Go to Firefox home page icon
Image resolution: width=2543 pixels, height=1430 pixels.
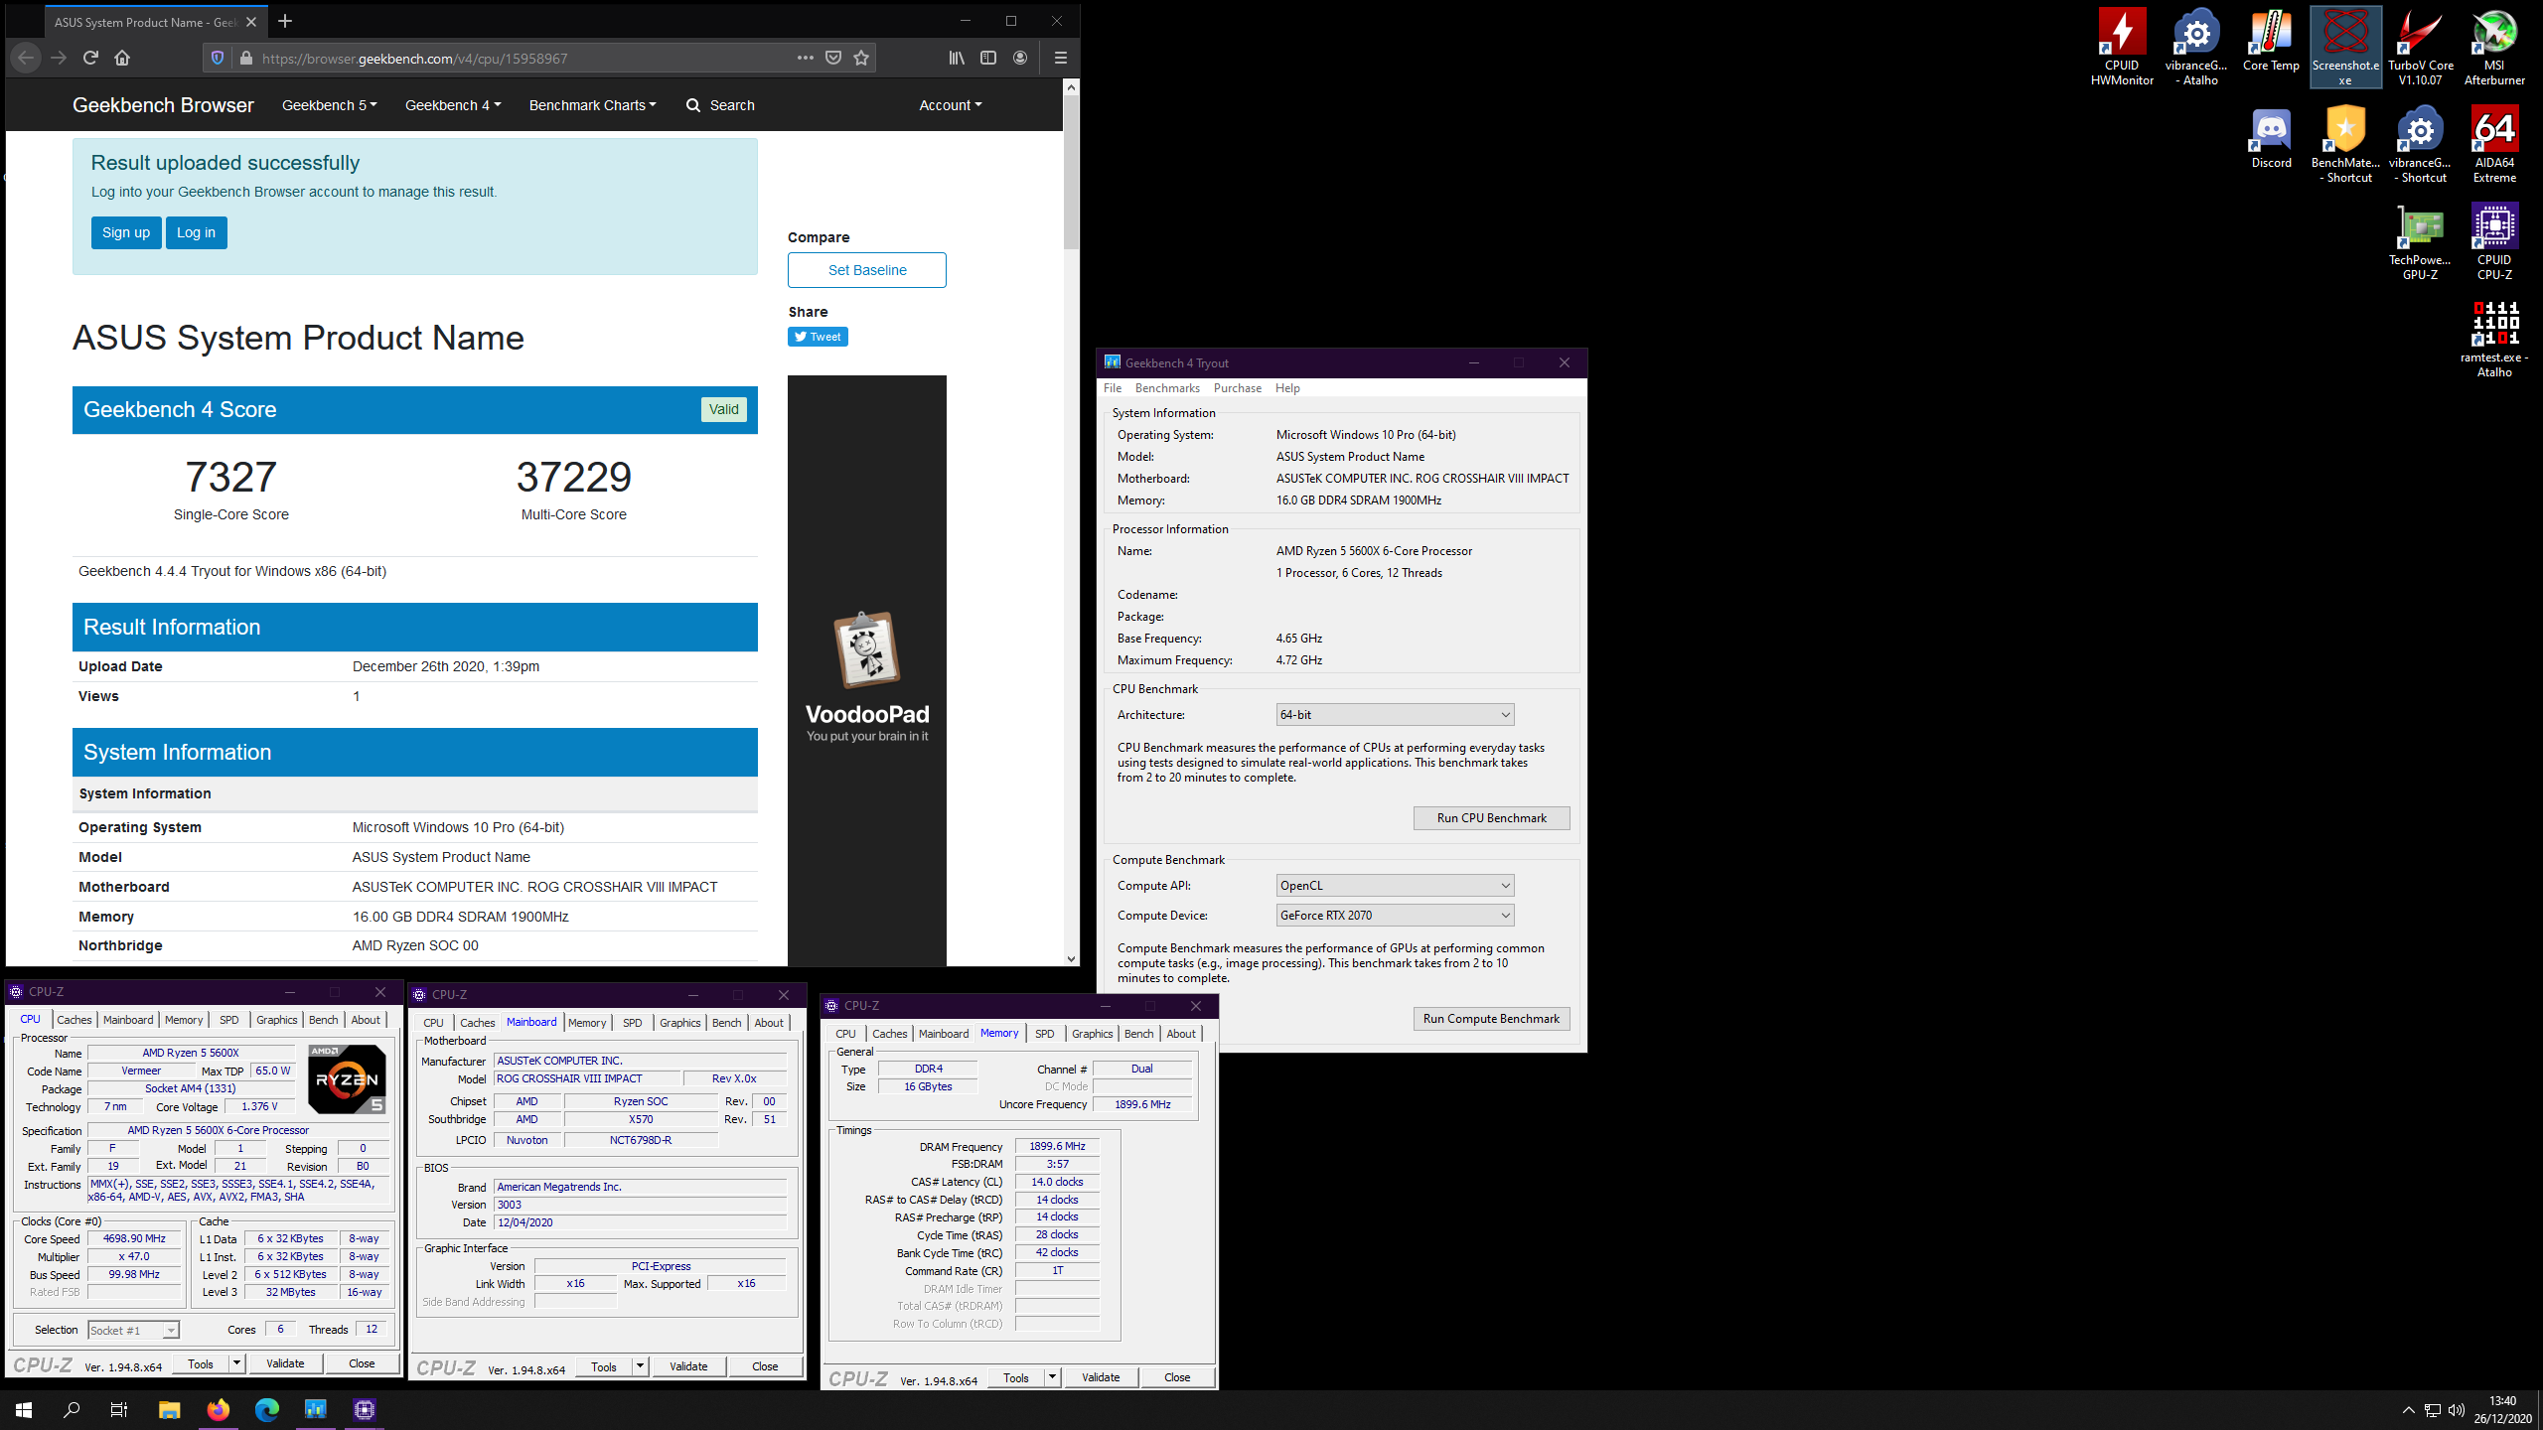pos(122,58)
